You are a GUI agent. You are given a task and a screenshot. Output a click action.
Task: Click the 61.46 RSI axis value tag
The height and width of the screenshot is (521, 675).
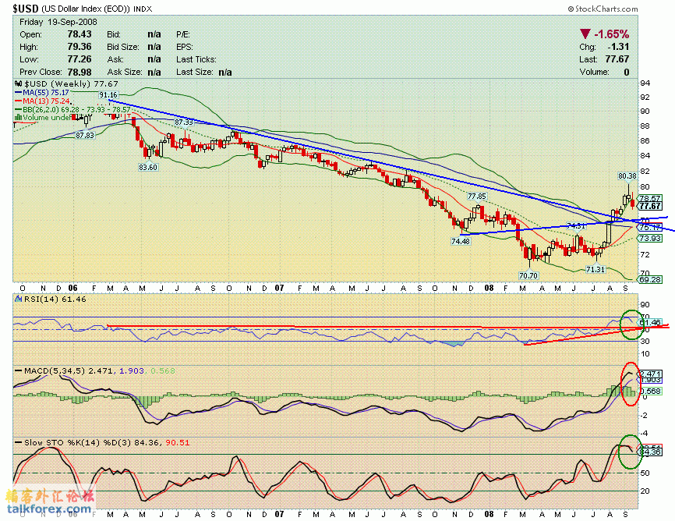pyautogui.click(x=650, y=322)
